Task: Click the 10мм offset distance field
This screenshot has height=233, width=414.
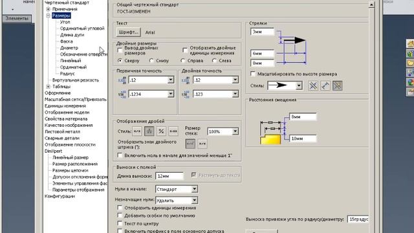Action: [x=303, y=139]
